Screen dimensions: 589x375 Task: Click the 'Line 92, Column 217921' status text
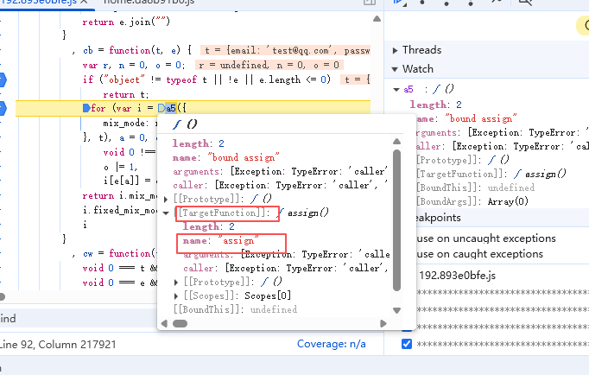pyautogui.click(x=58, y=345)
